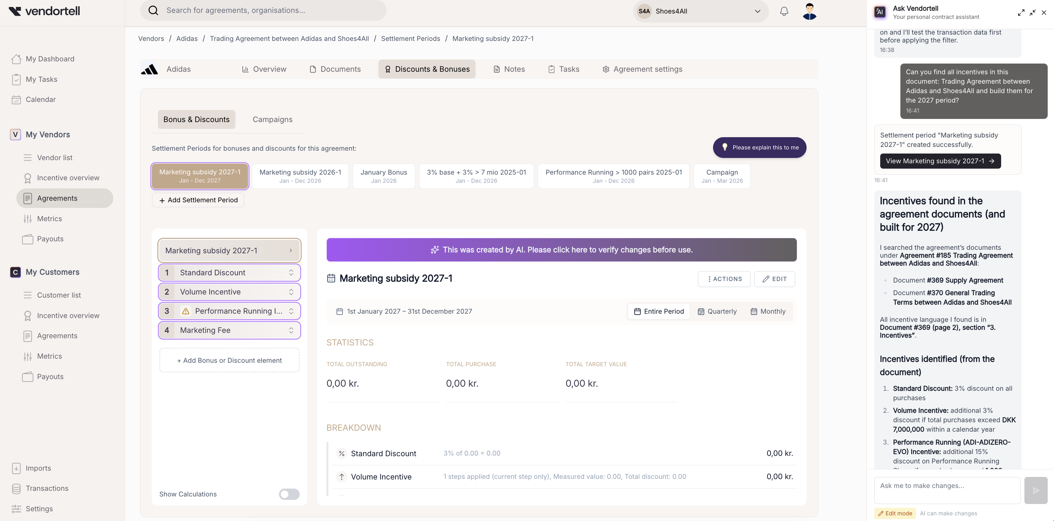The image size is (1054, 521).
Task: Expand the Ask Vendortell chat panel
Action: 1021,13
